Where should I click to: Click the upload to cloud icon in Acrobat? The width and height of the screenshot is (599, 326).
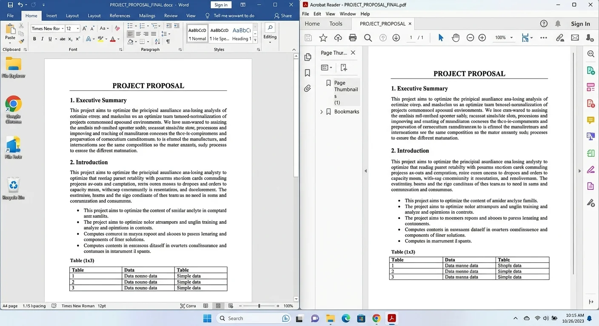point(338,38)
